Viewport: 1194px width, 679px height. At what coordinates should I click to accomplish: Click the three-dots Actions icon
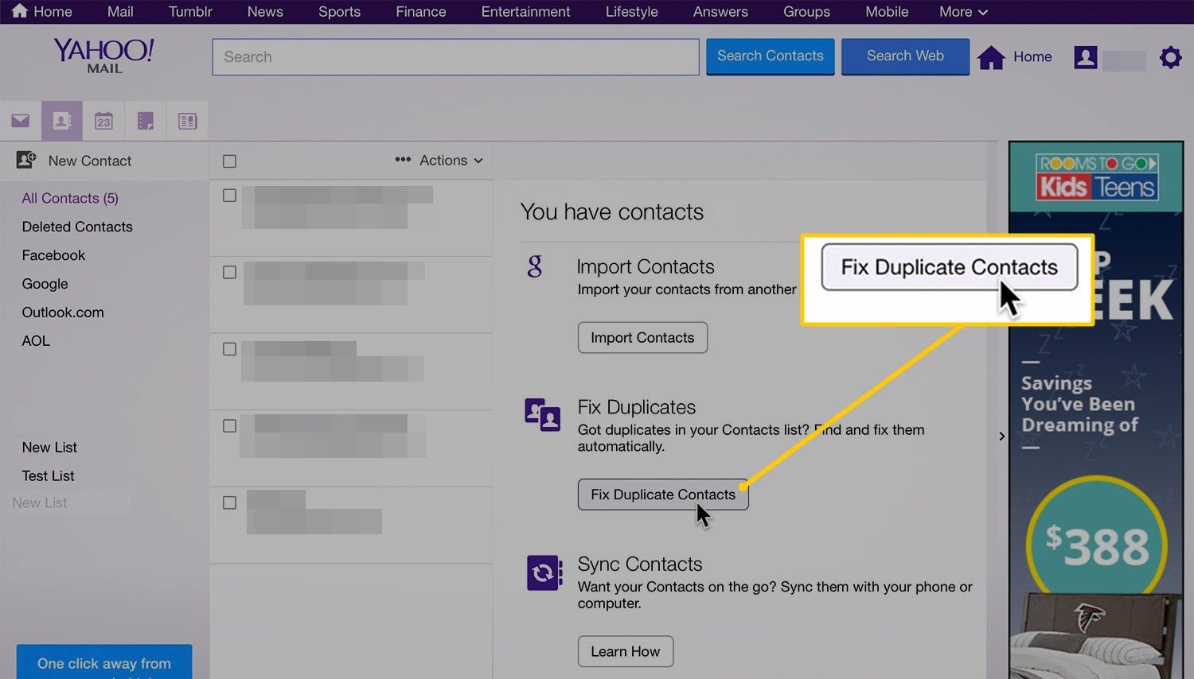click(x=403, y=160)
